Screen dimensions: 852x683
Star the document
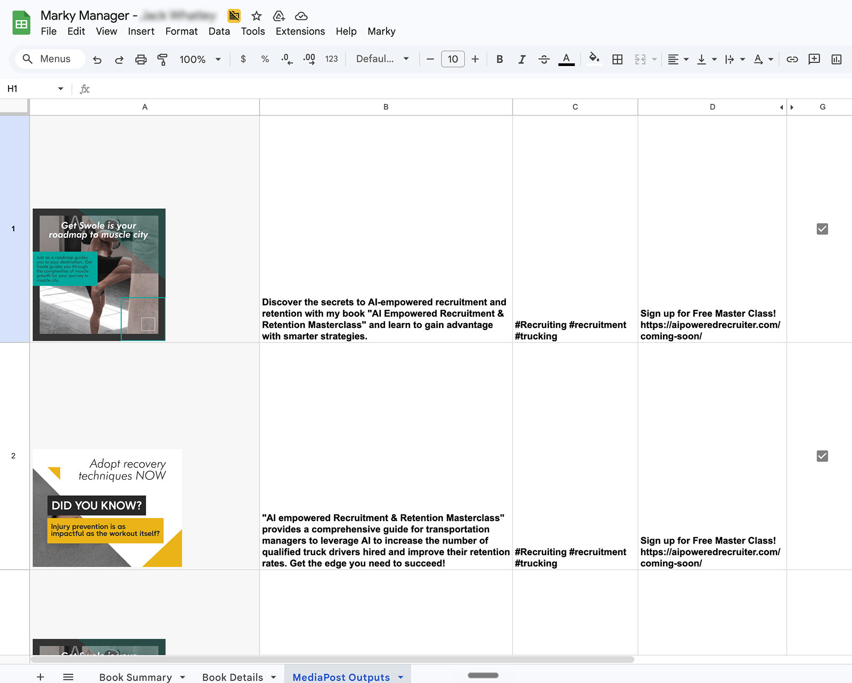point(257,16)
